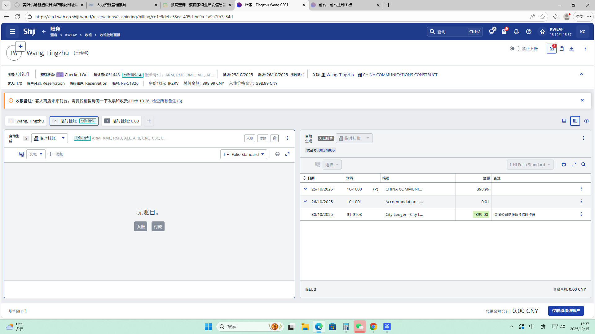Expand the 26/10/2025 Accommodation row
Viewport: 595px width, 334px height.
click(305, 201)
